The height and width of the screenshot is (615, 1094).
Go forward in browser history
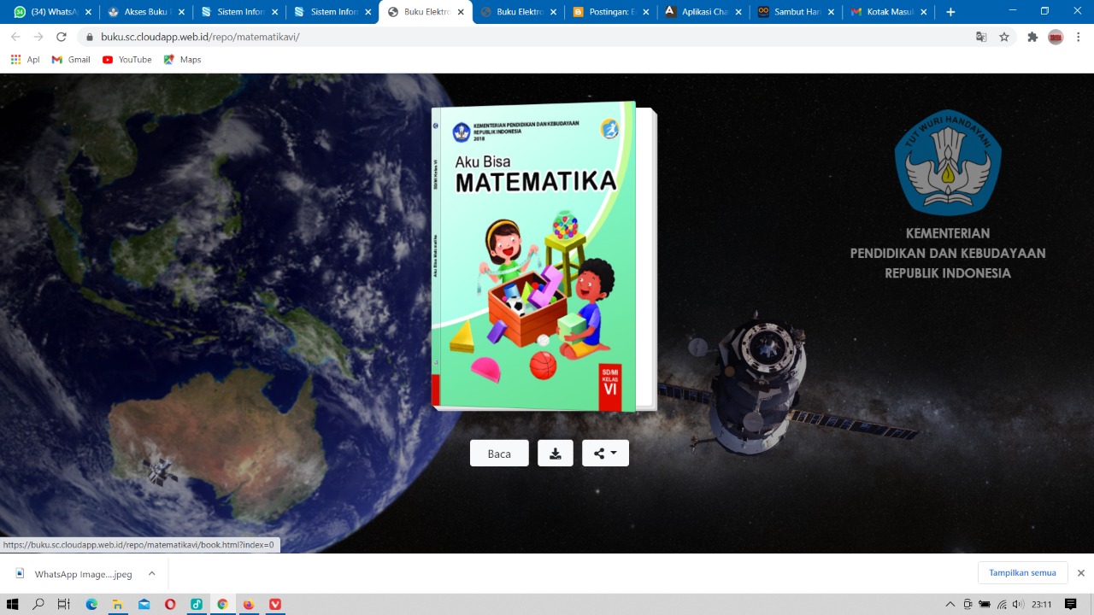point(38,37)
